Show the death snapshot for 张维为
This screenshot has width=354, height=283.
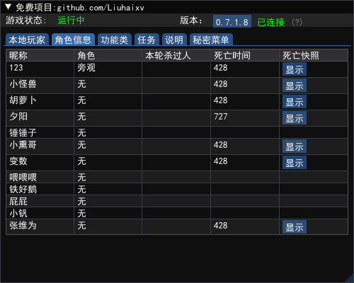[295, 227]
